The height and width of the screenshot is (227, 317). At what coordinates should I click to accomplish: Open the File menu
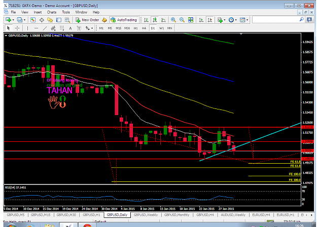[x=13, y=12]
